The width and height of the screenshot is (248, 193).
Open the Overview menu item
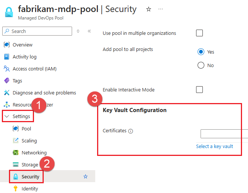[x=23, y=45]
